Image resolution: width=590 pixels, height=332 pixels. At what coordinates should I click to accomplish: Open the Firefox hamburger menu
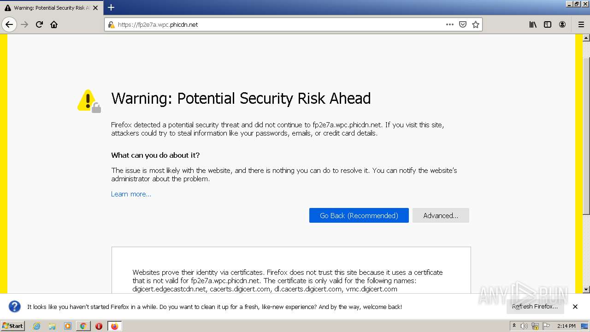[581, 24]
